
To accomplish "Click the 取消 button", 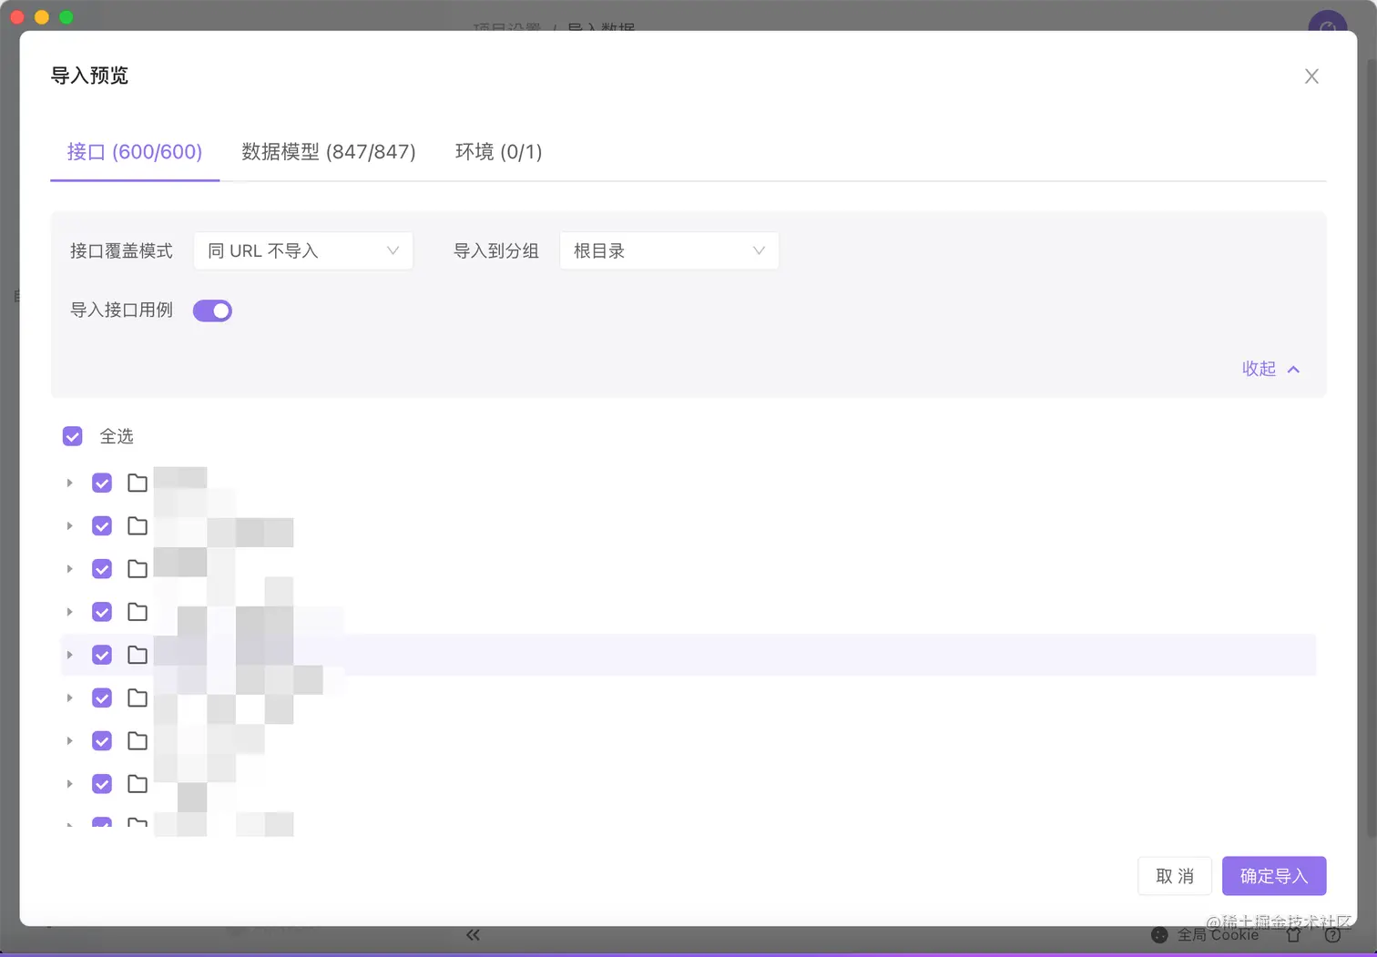I will tap(1175, 876).
